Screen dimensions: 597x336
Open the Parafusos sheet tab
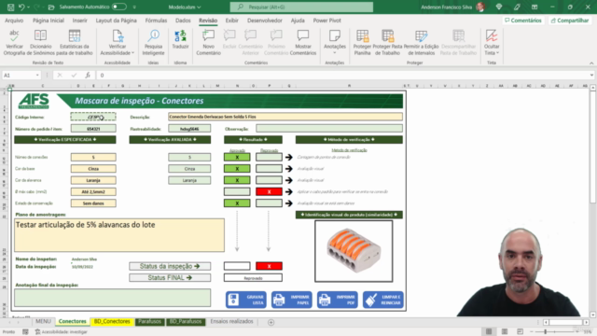click(149, 321)
